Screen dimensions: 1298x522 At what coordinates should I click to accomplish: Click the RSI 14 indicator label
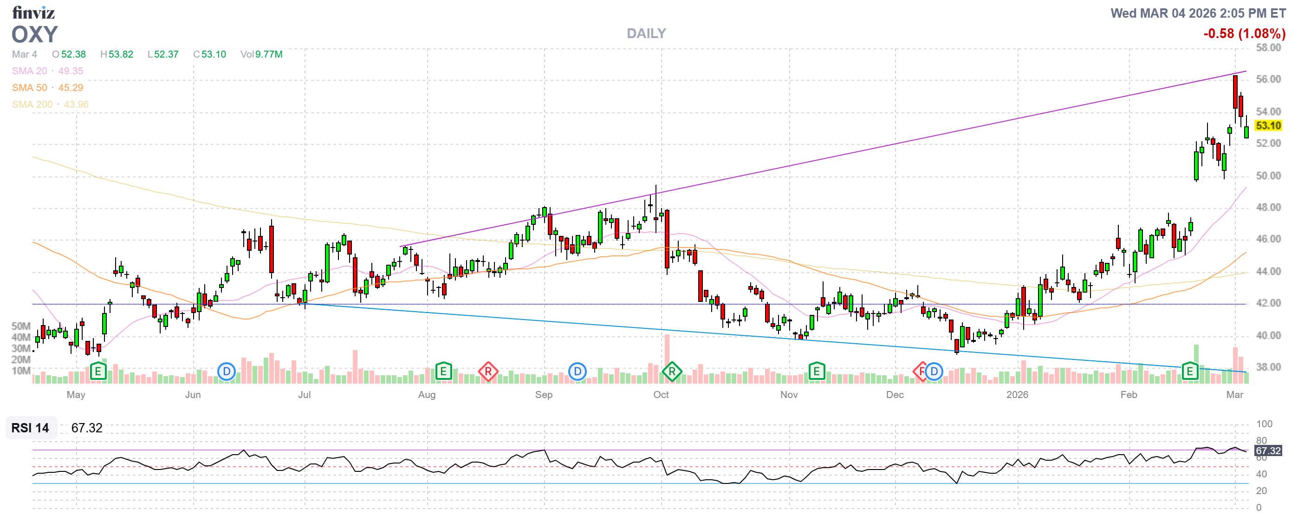(x=30, y=428)
